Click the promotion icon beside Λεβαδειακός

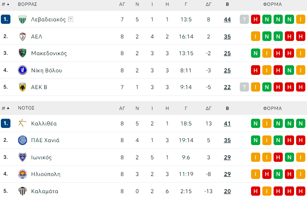point(71,19)
